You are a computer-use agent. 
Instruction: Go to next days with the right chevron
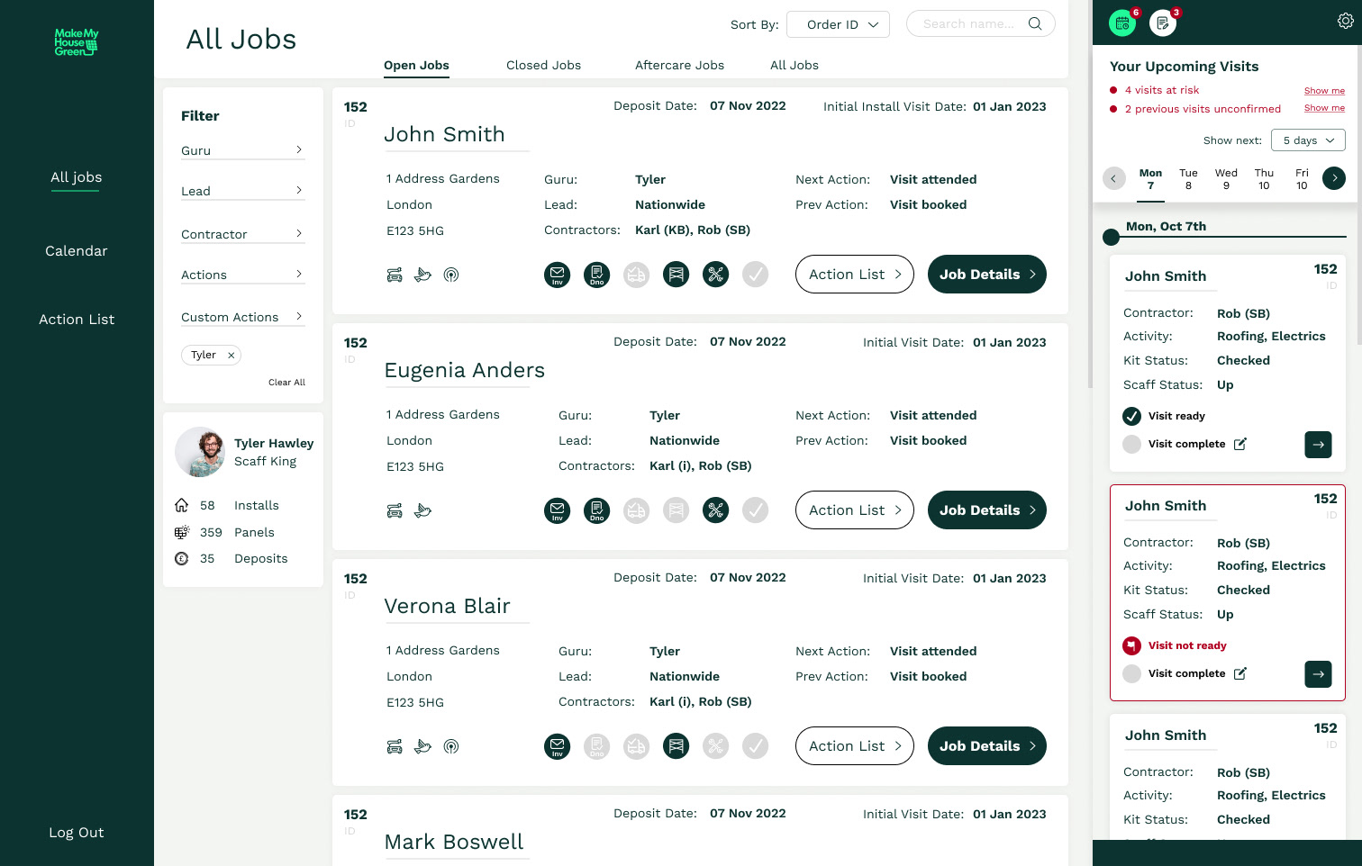[1334, 178]
